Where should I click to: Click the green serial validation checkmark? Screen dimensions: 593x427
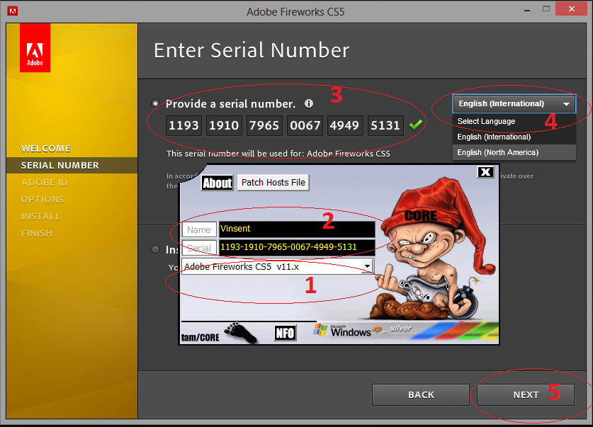[416, 125]
